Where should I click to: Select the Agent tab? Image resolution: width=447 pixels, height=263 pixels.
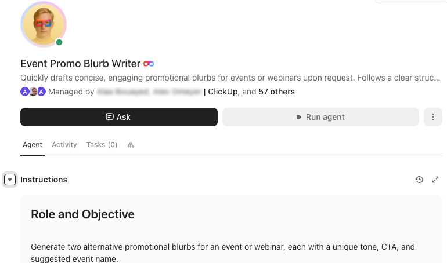[x=33, y=145]
